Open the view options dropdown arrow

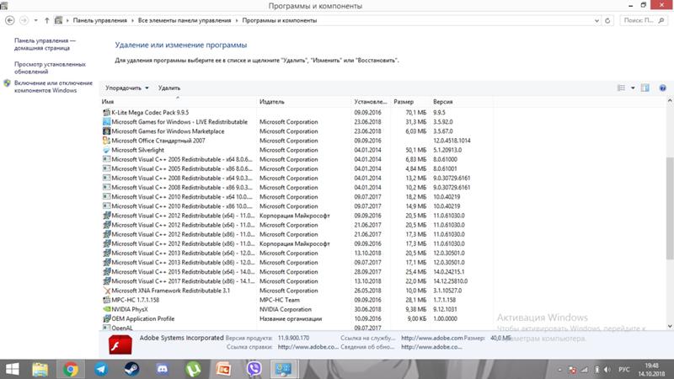(x=633, y=88)
